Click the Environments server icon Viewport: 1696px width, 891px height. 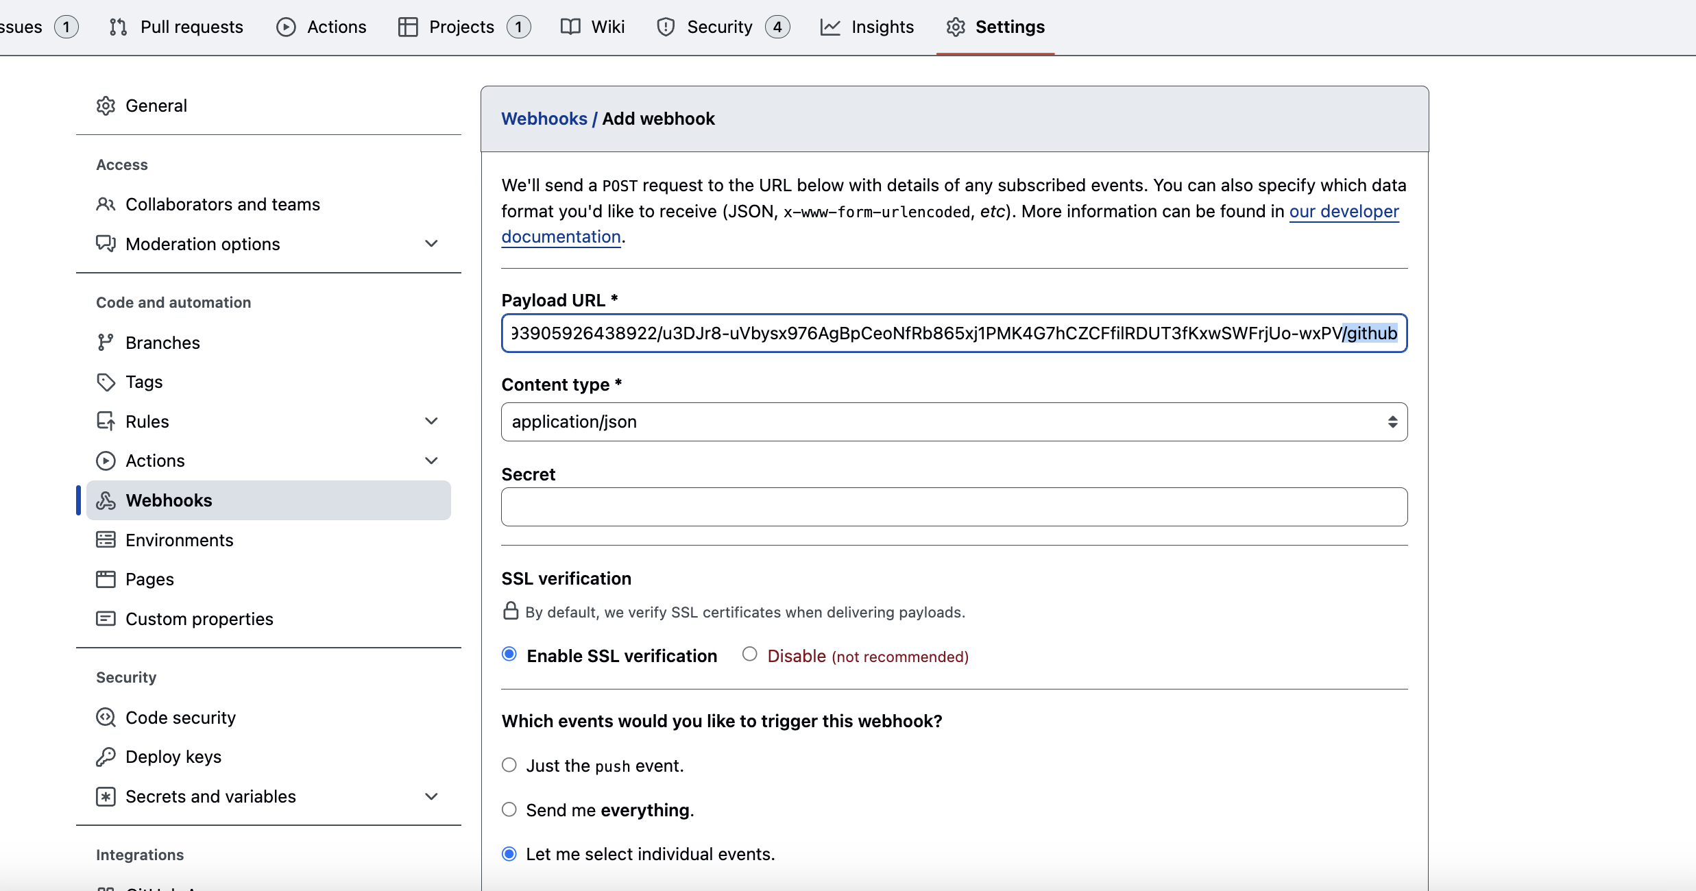tap(106, 540)
